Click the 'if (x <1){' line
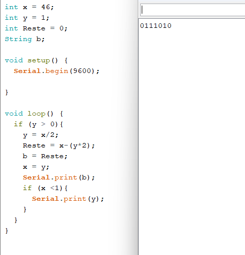The width and height of the screenshot is (245, 255). tap(45, 188)
